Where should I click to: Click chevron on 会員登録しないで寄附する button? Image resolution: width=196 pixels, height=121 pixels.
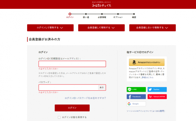point(167,28)
